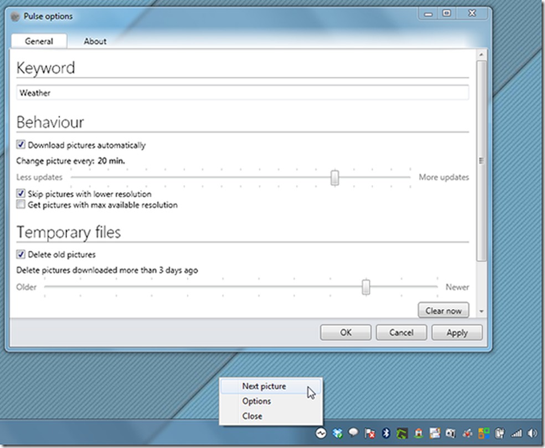Select the General tab
545x448 pixels.
tap(39, 41)
